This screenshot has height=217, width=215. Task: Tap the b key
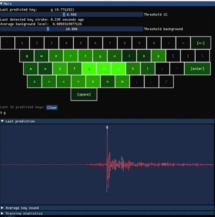pyautogui.click(x=93, y=81)
